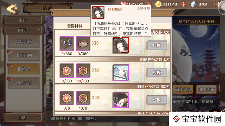Select the scales token in second row
Image resolution: width=225 pixels, height=126 pixels.
83,71
